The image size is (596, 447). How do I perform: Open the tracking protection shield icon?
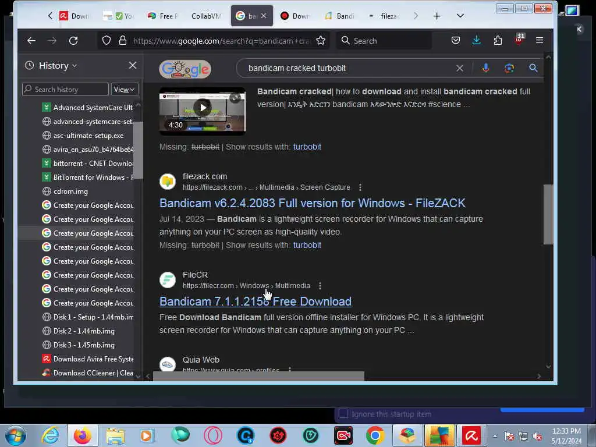[x=107, y=40]
